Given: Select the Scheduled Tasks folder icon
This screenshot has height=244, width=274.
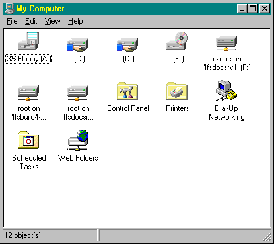Looking at the screenshot, I should (28, 140).
